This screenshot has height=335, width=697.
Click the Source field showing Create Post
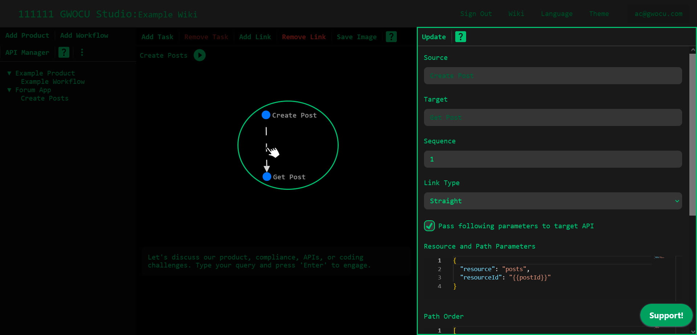click(x=553, y=75)
